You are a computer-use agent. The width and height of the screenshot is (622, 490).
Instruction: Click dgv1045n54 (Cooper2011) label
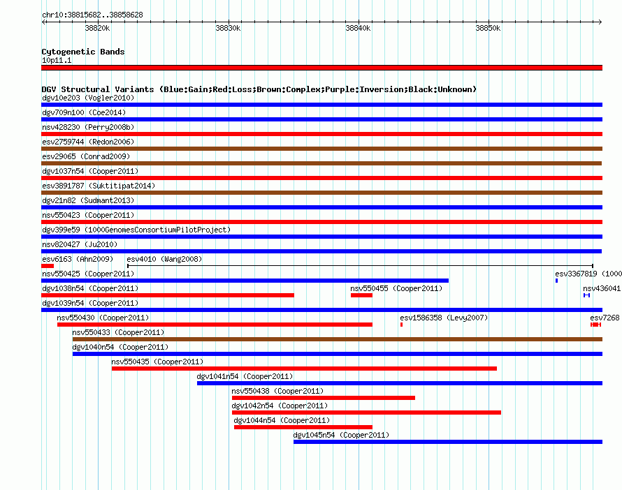tap(341, 435)
